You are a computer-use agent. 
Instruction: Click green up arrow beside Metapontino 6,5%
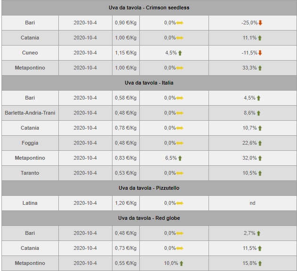click(180, 158)
